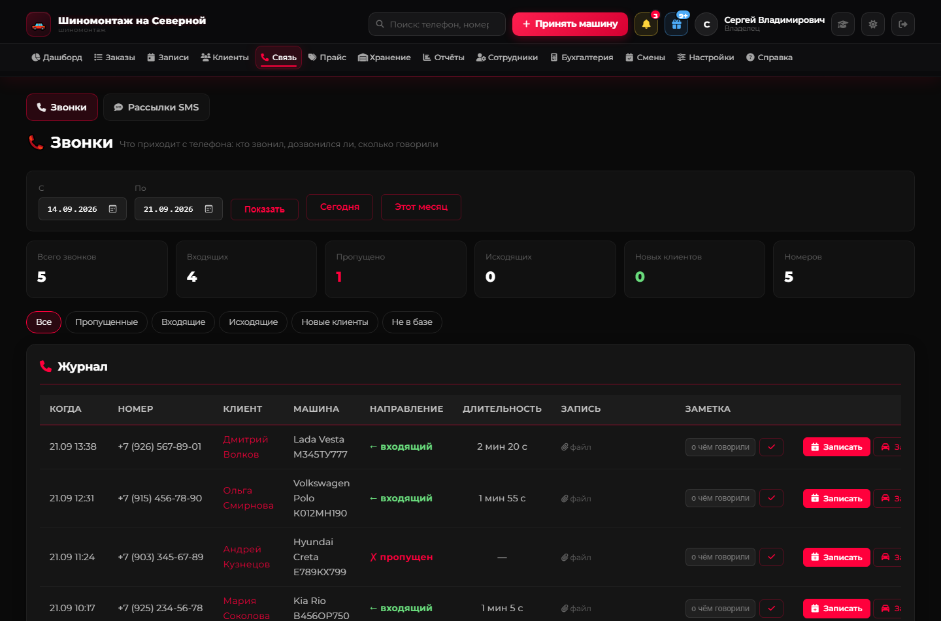Click the graduation cap training icon
The height and width of the screenshot is (621, 941).
point(843,24)
